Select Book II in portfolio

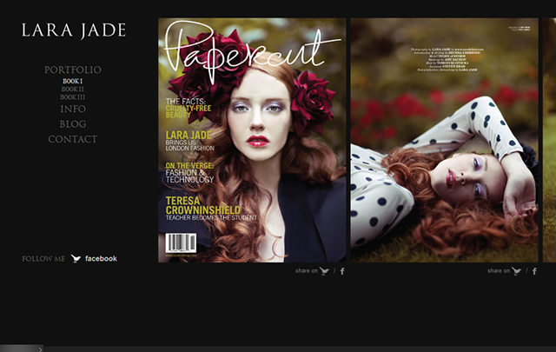[73, 90]
